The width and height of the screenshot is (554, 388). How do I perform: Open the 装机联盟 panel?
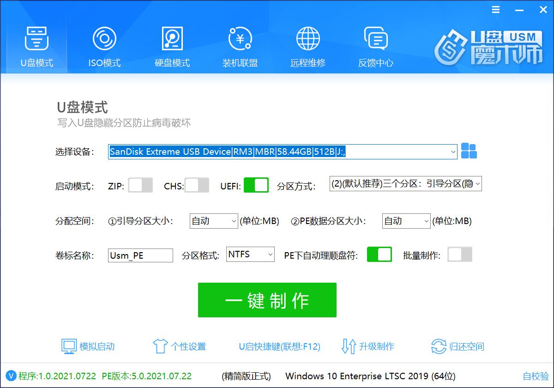pyautogui.click(x=240, y=46)
